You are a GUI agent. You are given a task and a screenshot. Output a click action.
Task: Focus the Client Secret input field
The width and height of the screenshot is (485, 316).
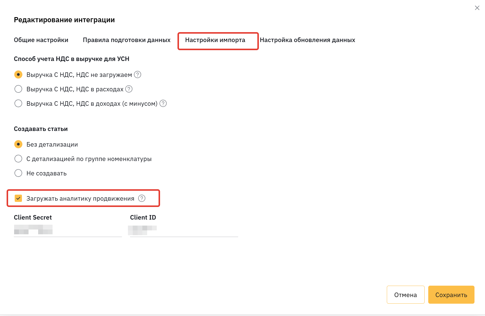(x=68, y=230)
